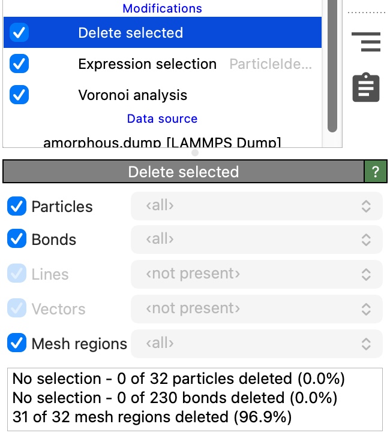
Task: Open the Bonds selection dropdown
Action: click(256, 240)
